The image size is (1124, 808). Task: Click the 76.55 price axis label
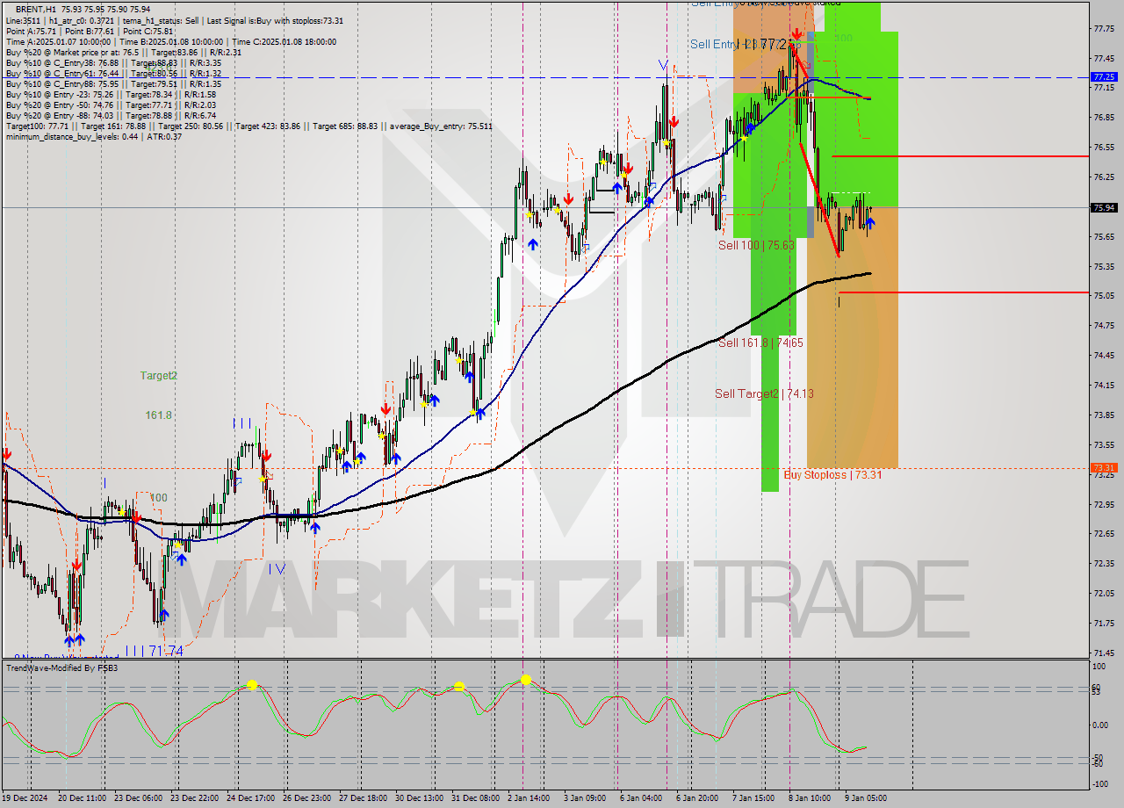[x=1105, y=148]
